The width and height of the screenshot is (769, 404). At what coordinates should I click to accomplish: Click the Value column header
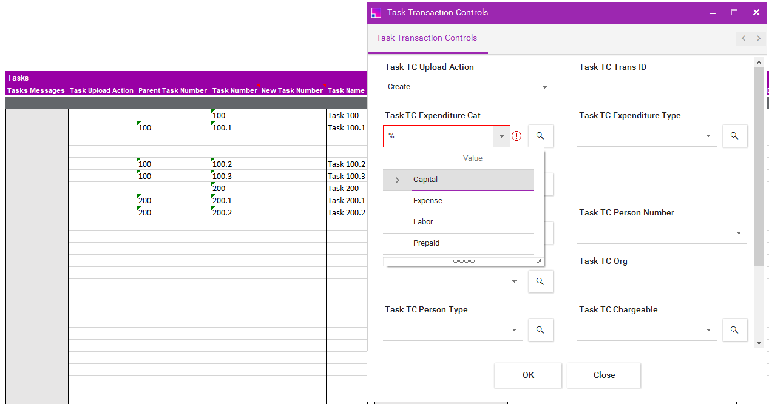coord(473,158)
